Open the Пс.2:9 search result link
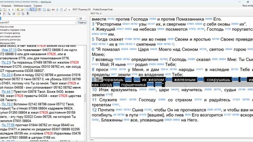The image size is (253, 142). pyautogui.click(x=6, y=62)
